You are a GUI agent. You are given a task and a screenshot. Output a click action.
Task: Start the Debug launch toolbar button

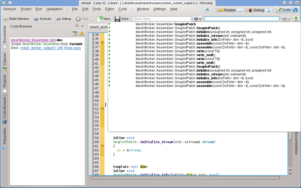[x=63, y=19]
